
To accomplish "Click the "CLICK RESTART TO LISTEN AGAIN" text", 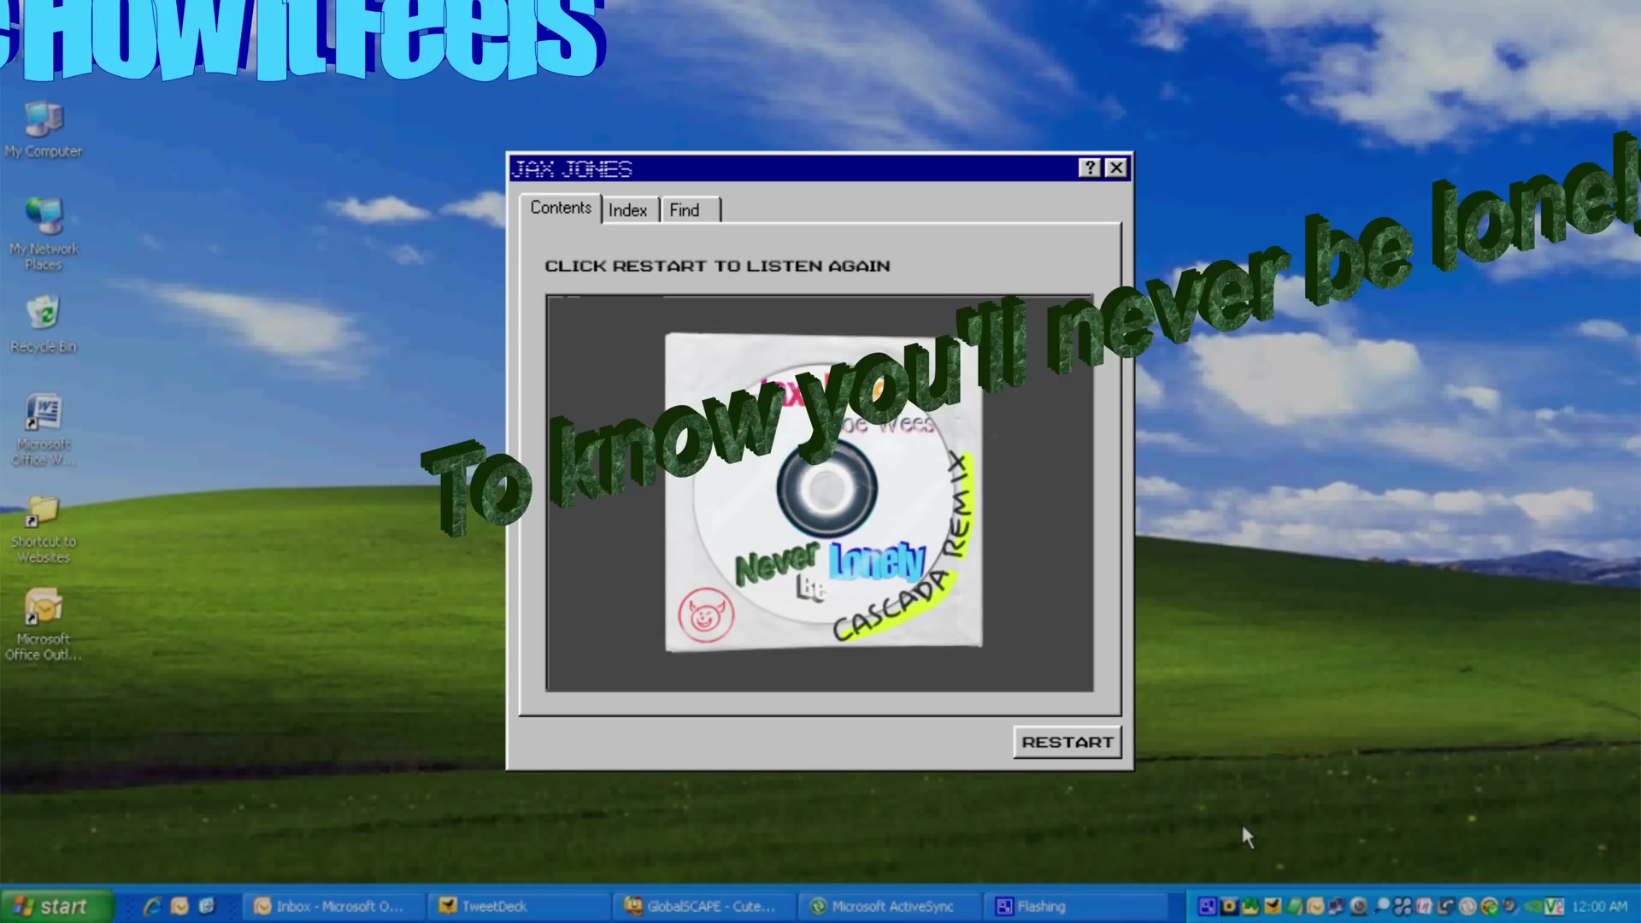I will coord(717,266).
